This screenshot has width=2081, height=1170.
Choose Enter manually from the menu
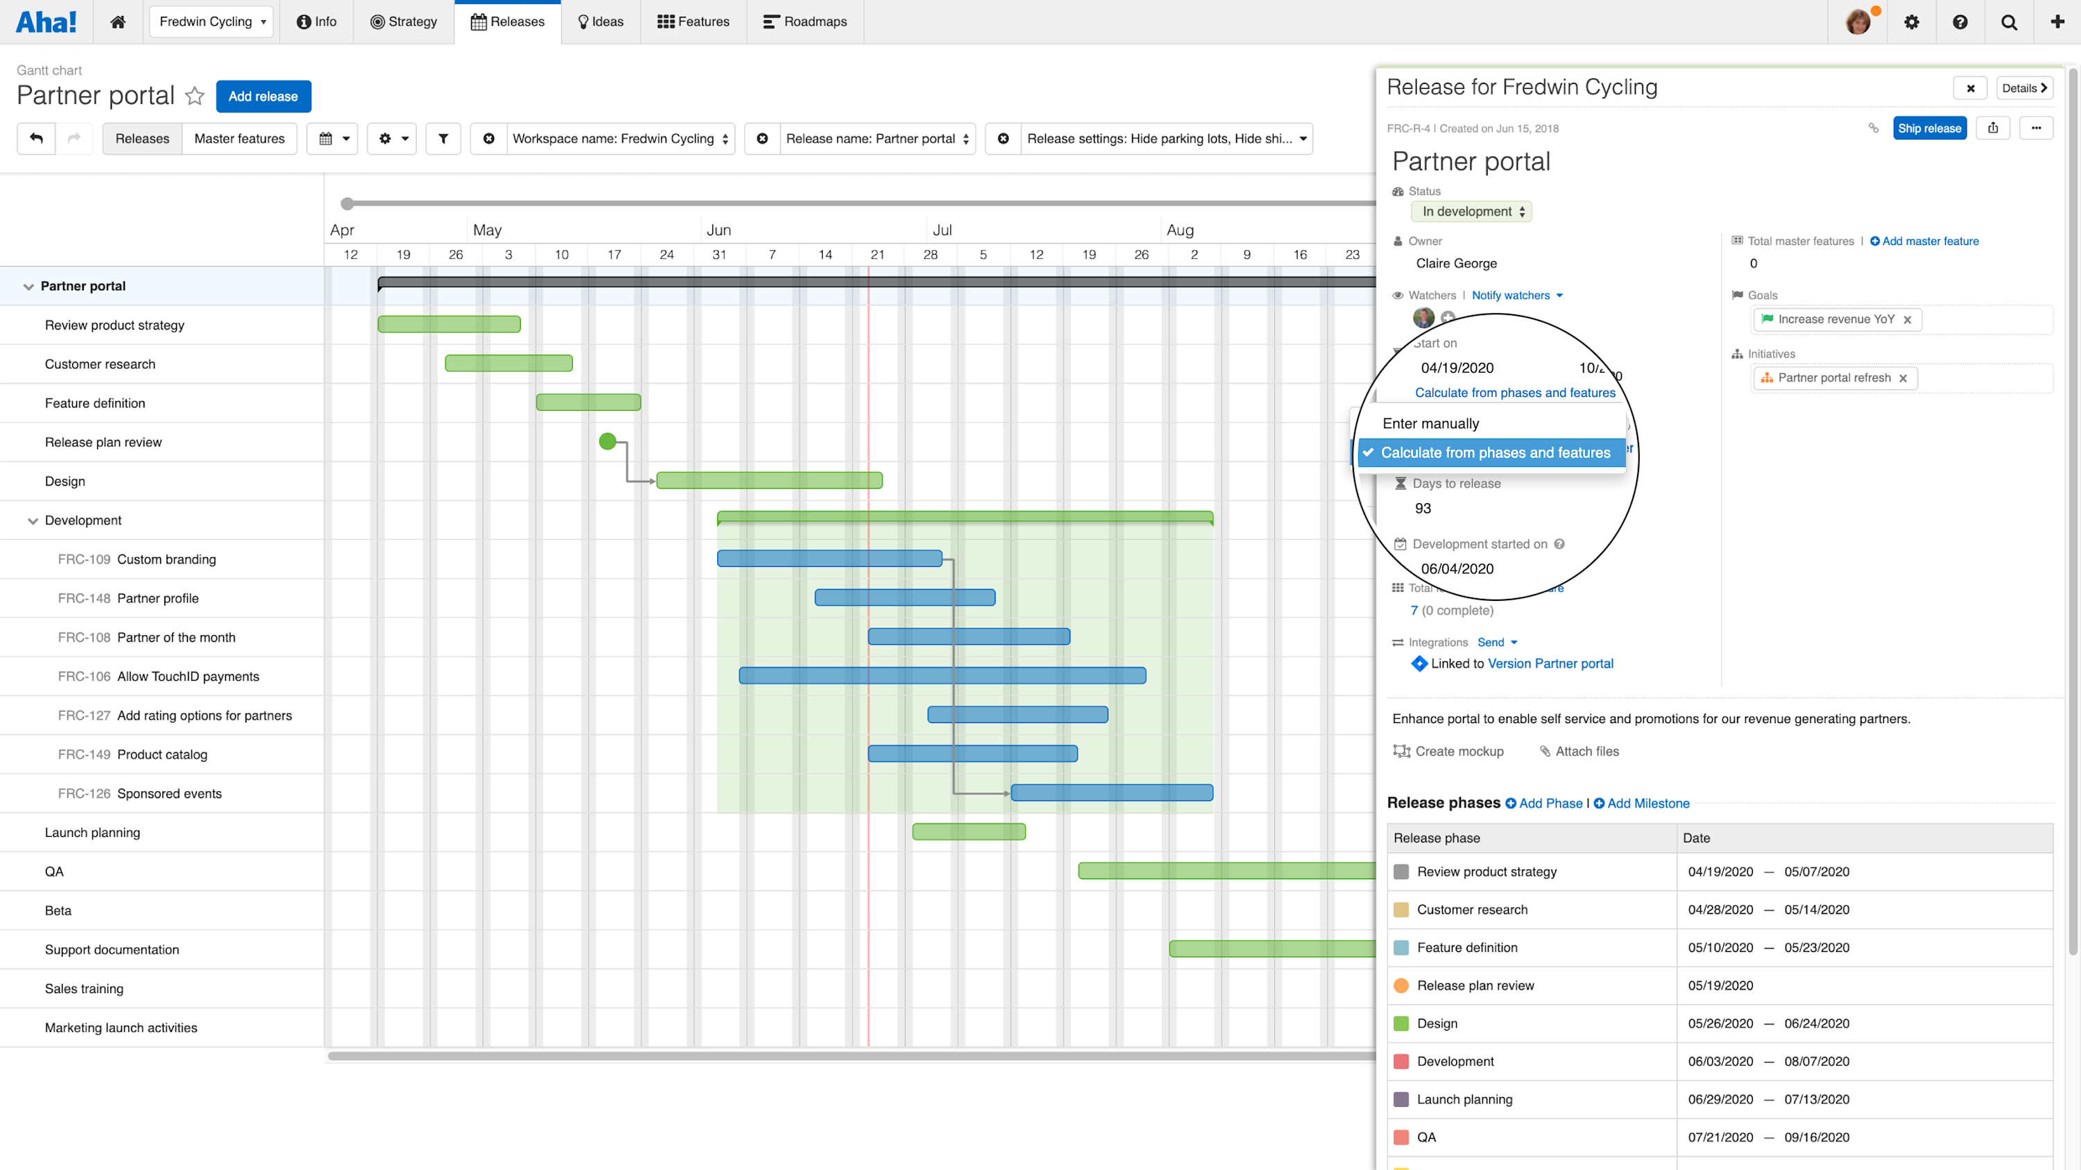pos(1430,423)
